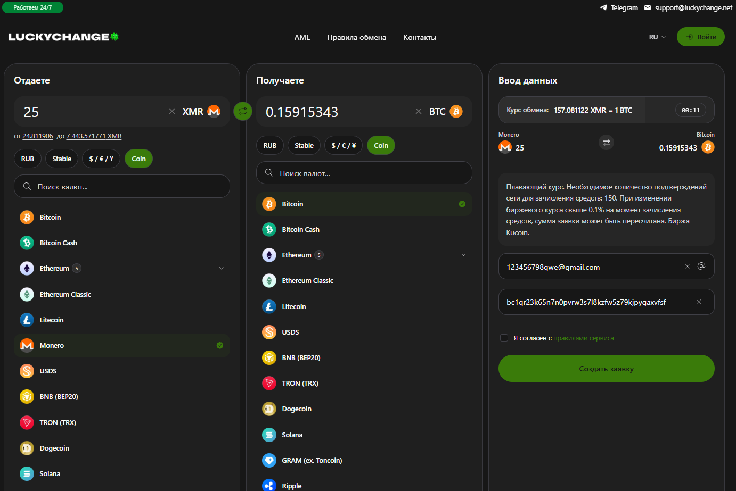This screenshot has width=736, height=491.
Task: Open the RU language dropdown
Action: tap(657, 37)
